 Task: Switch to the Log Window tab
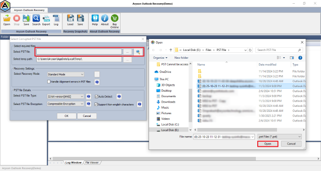pos(73,162)
